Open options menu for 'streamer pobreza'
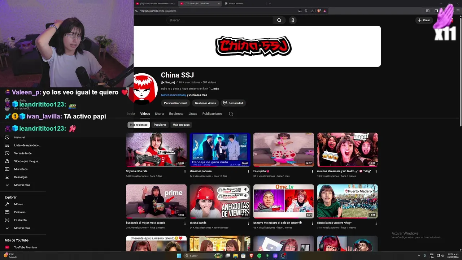462x260 pixels. pos(248,172)
